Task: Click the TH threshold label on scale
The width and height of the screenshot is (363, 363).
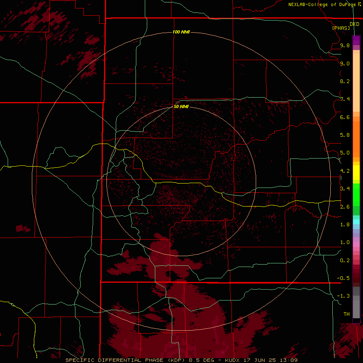Action: coord(346,314)
